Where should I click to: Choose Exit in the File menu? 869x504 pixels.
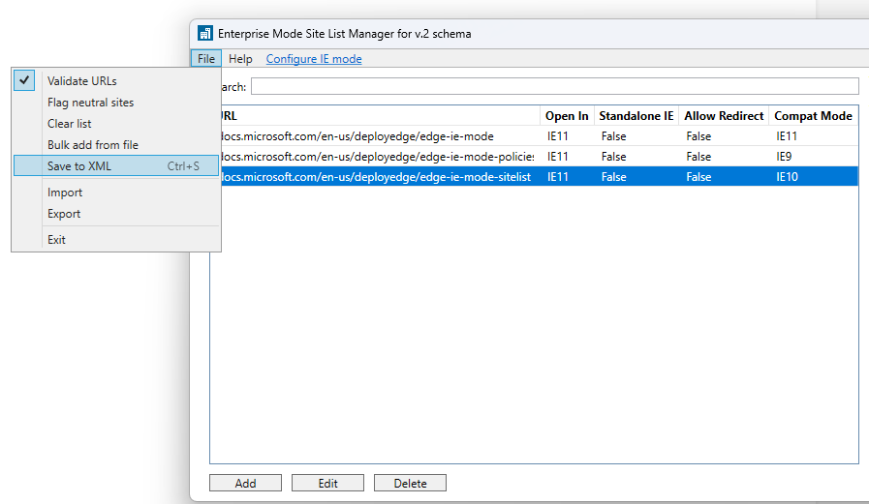(116, 240)
